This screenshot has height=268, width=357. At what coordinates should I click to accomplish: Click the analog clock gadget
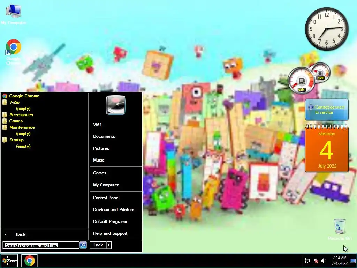click(x=326, y=29)
